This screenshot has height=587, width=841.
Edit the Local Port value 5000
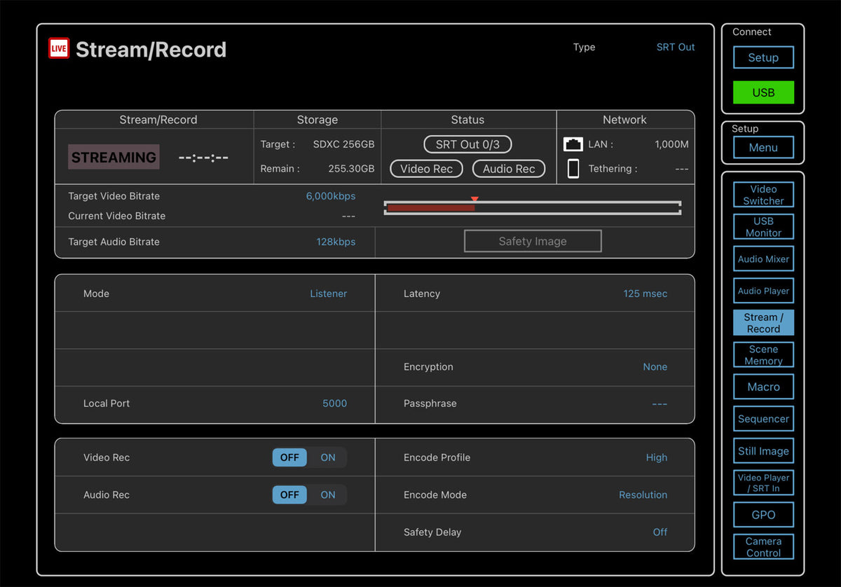334,403
